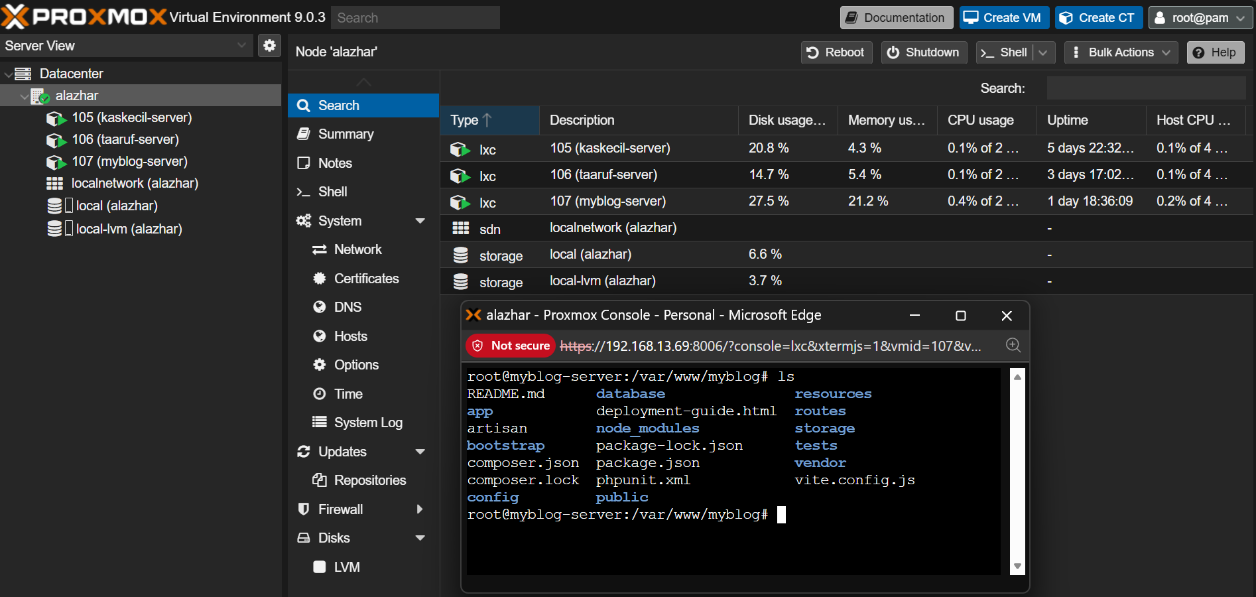Click the Shutdown button
1256x597 pixels.
924,52
